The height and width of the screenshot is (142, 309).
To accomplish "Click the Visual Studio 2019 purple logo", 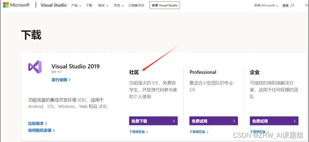I will click(35, 67).
